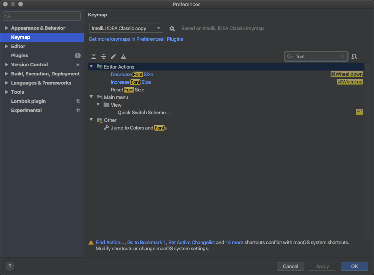
Task: Open the Get more keymaps in Preferences | Plugins link
Action: [136, 39]
